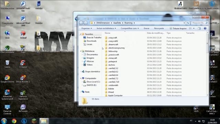Select the .voidswrath folder
This screenshot has height=124, width=220.
click(x=113, y=85)
